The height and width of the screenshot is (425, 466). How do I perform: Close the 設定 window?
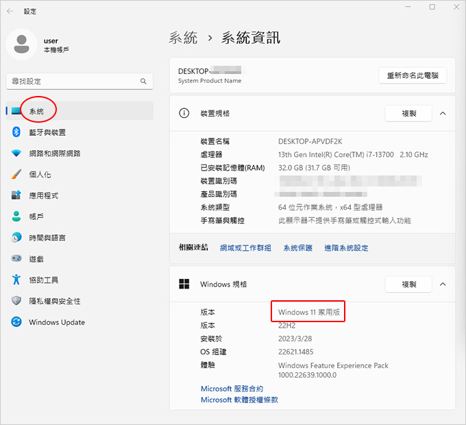click(x=456, y=7)
